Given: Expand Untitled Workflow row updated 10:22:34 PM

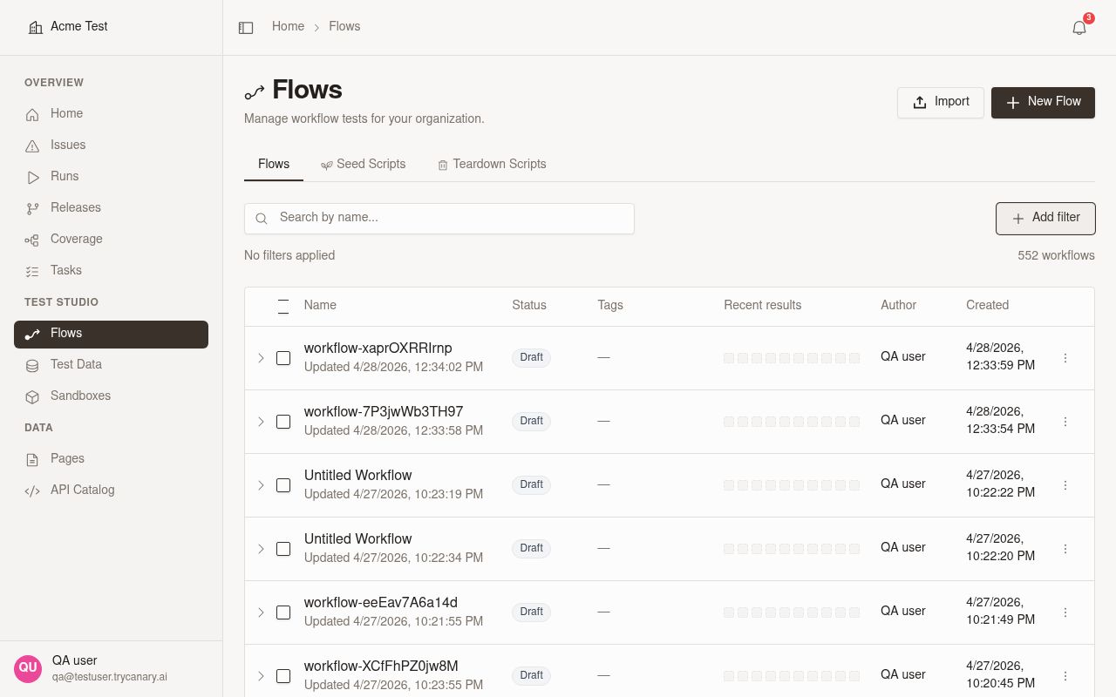Looking at the screenshot, I should coord(261,549).
